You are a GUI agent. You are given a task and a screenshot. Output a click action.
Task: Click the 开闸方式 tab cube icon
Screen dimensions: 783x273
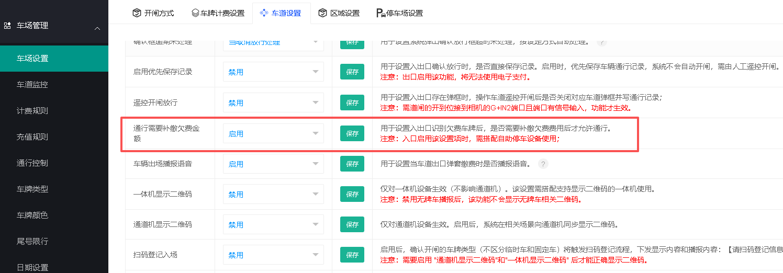137,13
